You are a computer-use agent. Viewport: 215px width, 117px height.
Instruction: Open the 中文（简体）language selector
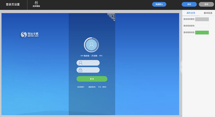pos(102,87)
